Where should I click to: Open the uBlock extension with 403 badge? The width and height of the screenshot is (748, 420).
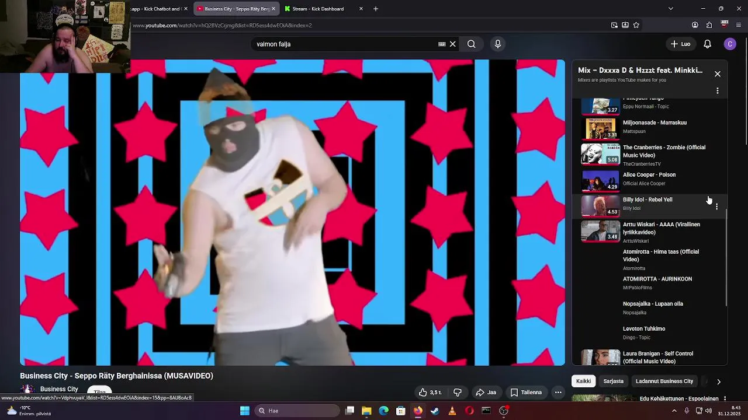tap(724, 24)
